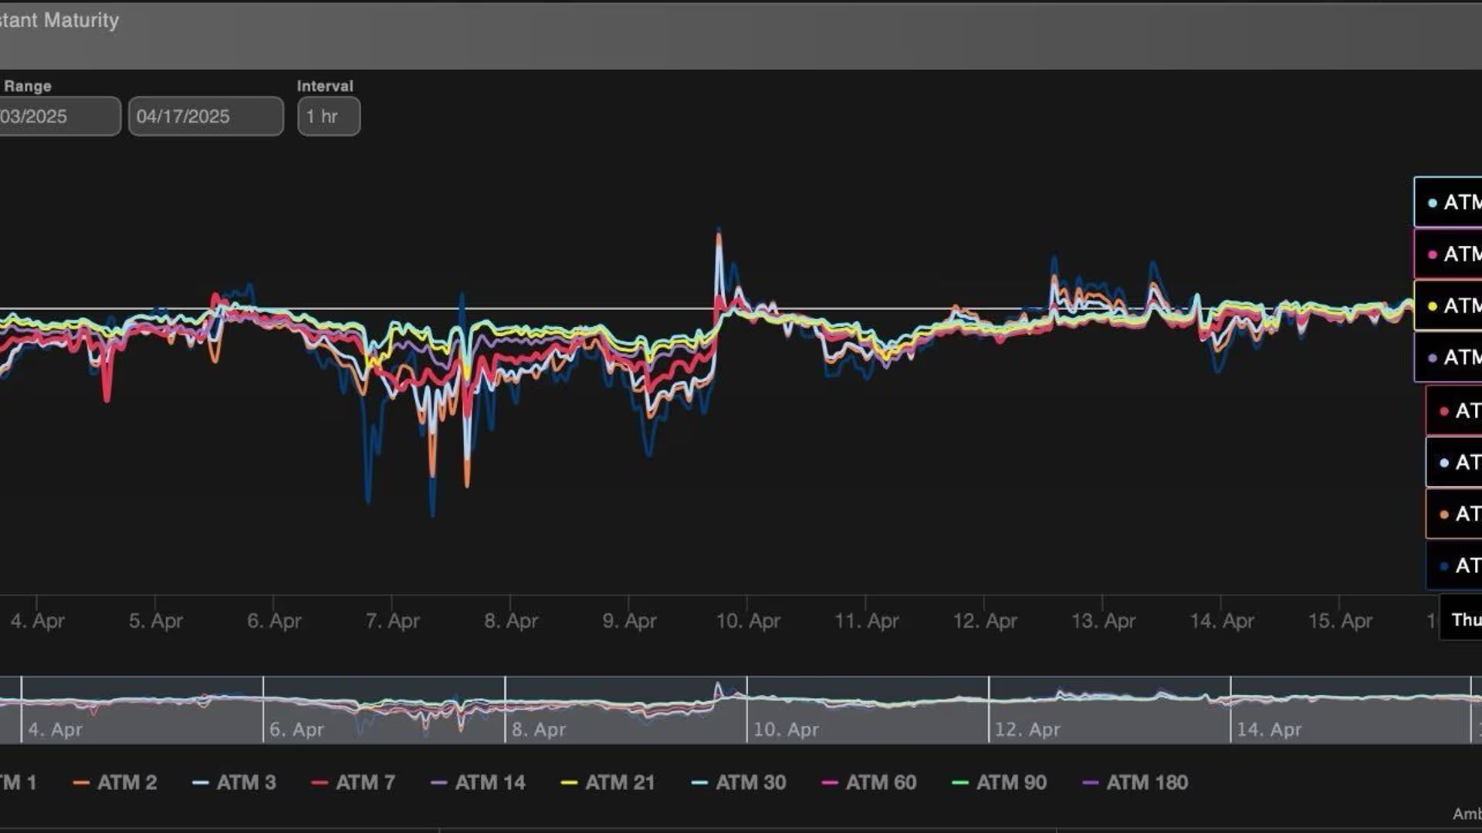Click the 12. Apr navigator marker

tap(1027, 729)
